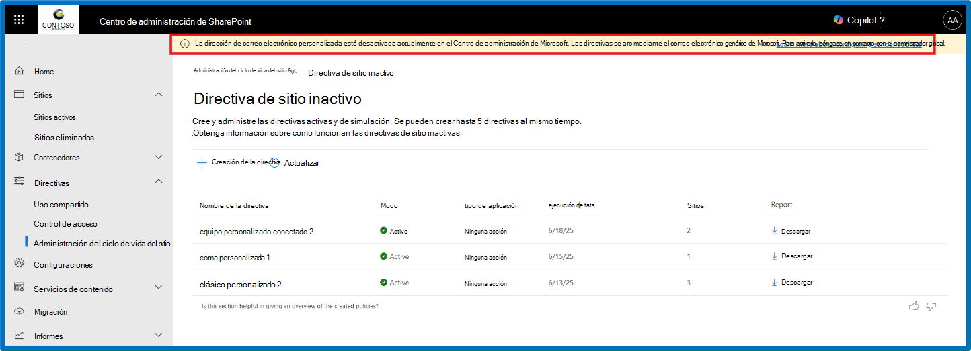This screenshot has width=971, height=351.
Task: Click Ninguna acción for coma personalizada 1
Action: click(485, 257)
